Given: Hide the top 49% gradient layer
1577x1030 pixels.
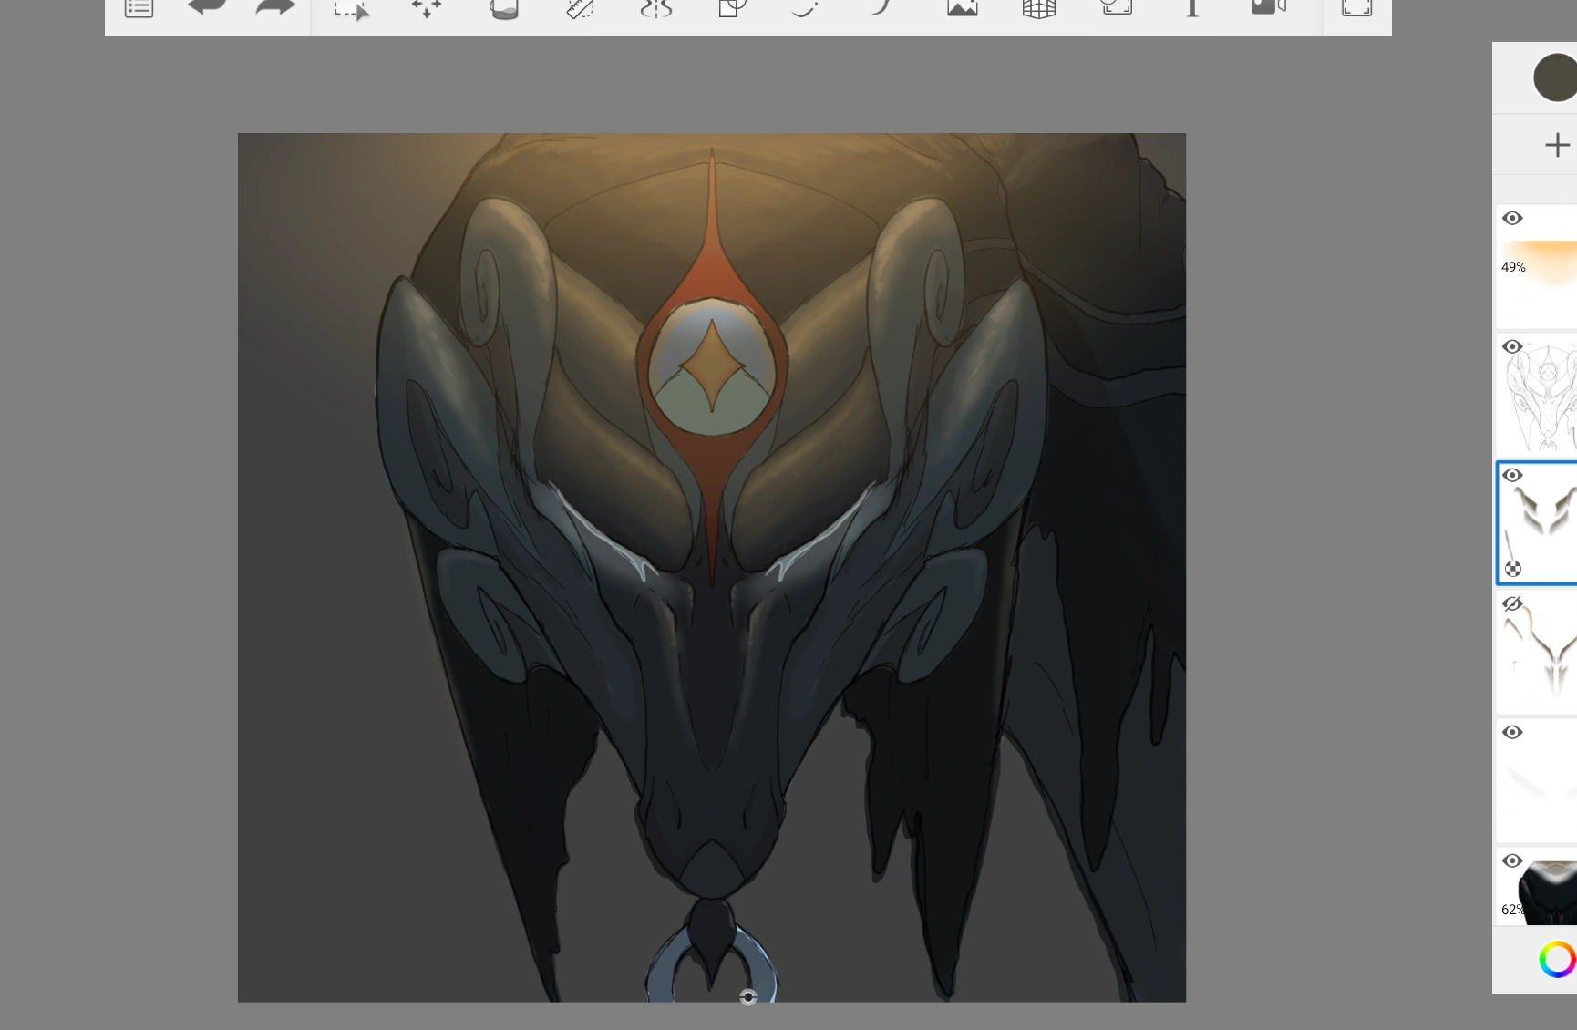Looking at the screenshot, I should point(1513,219).
